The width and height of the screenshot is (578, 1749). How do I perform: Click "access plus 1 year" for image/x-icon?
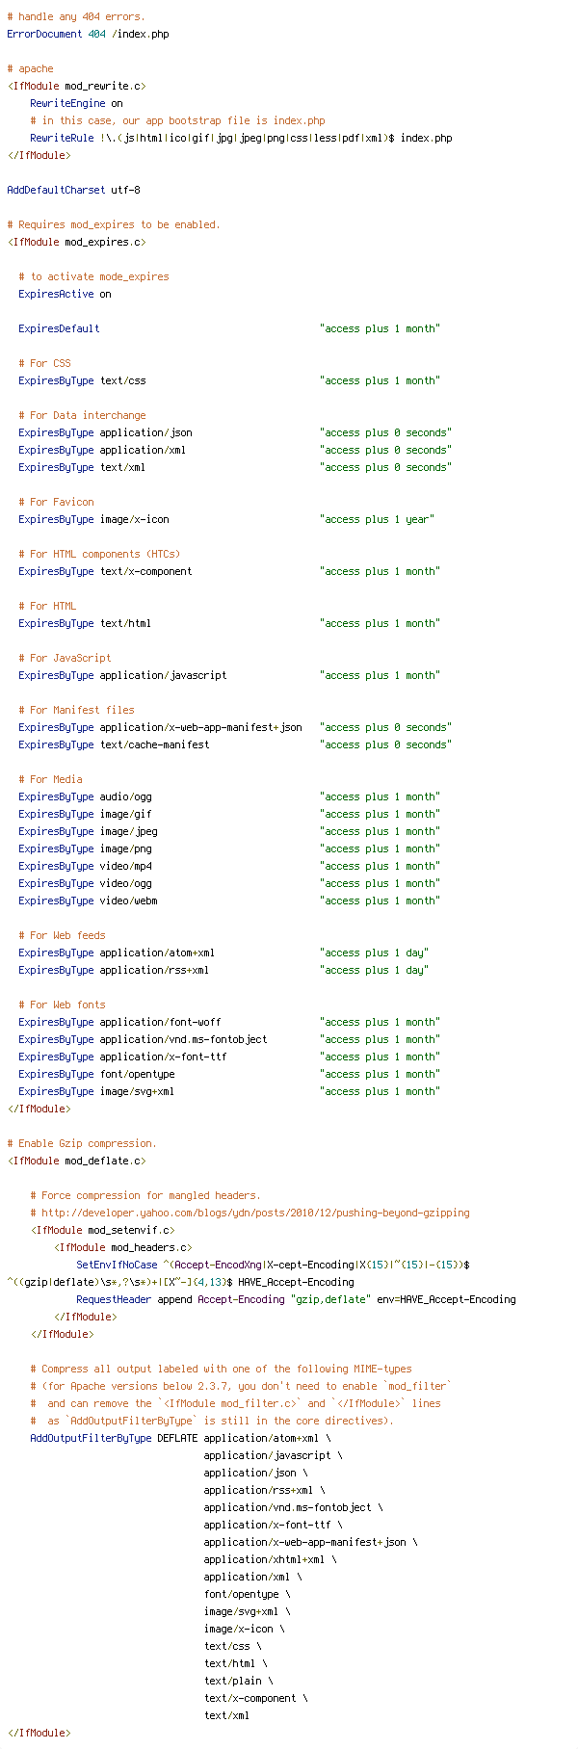(x=377, y=519)
